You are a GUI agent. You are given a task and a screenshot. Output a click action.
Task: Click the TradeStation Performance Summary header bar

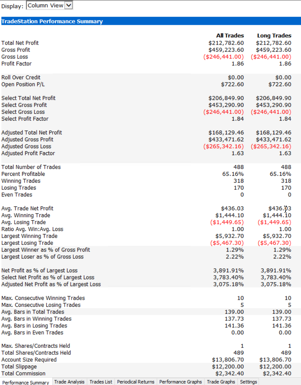151,21
